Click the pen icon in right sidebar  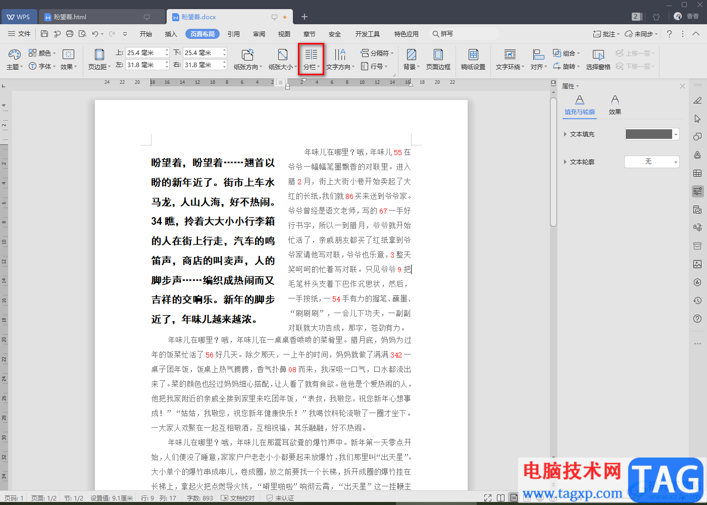697,100
